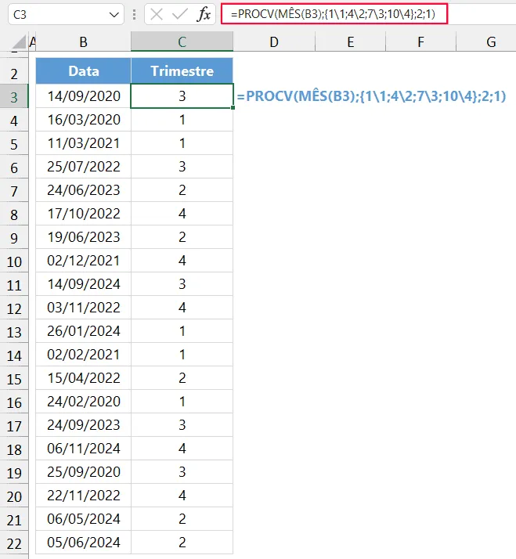
Task: Select cell with date 26/01/2024
Action: (84, 331)
